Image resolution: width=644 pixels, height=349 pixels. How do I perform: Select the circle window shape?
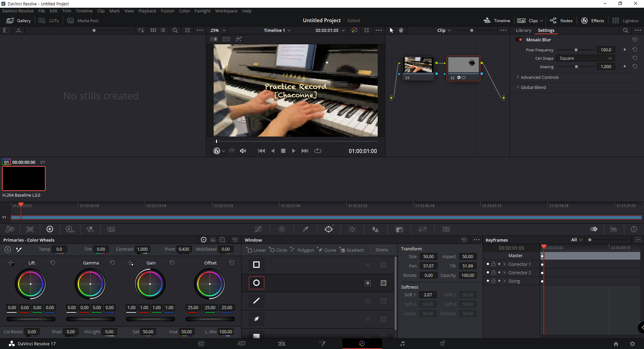point(257,283)
